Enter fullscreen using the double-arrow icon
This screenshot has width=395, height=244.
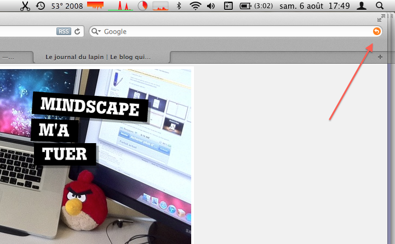pyautogui.click(x=381, y=19)
